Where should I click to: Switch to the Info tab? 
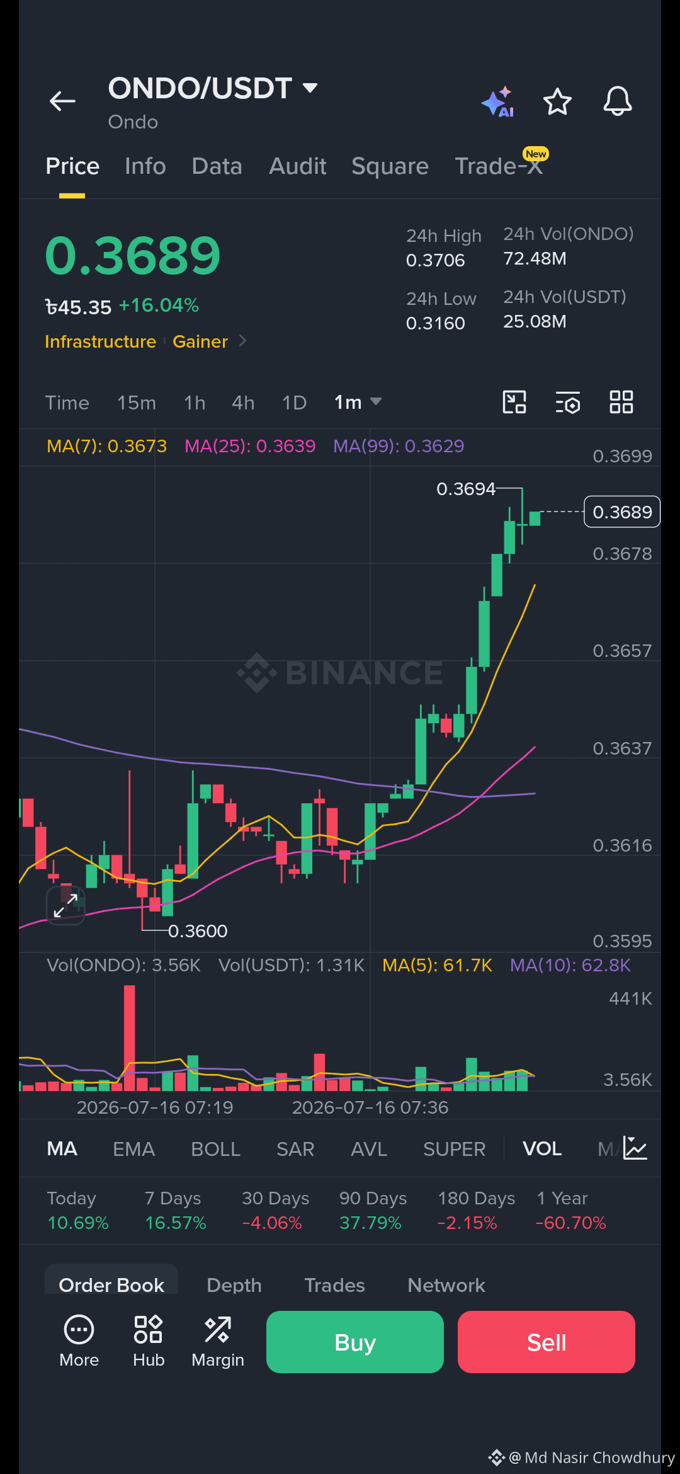[145, 166]
